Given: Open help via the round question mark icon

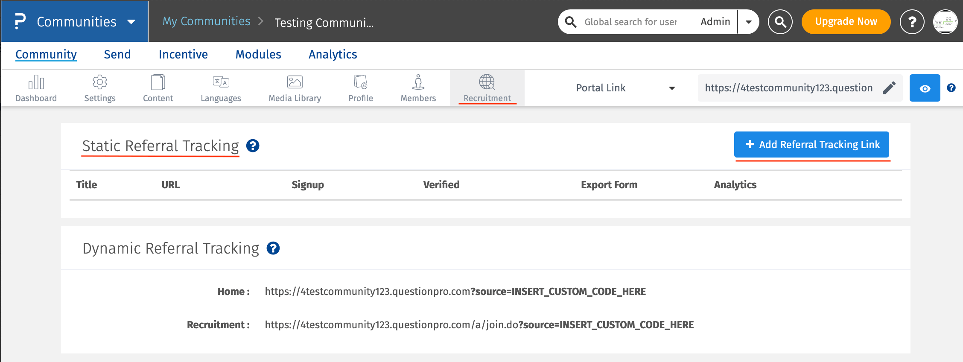Looking at the screenshot, I should click(912, 22).
